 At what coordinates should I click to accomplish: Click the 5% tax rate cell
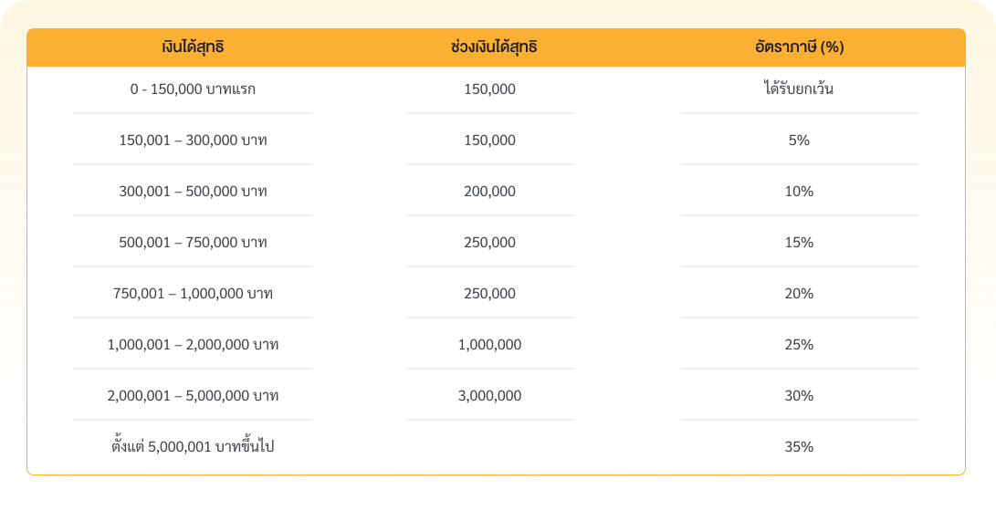tap(798, 141)
